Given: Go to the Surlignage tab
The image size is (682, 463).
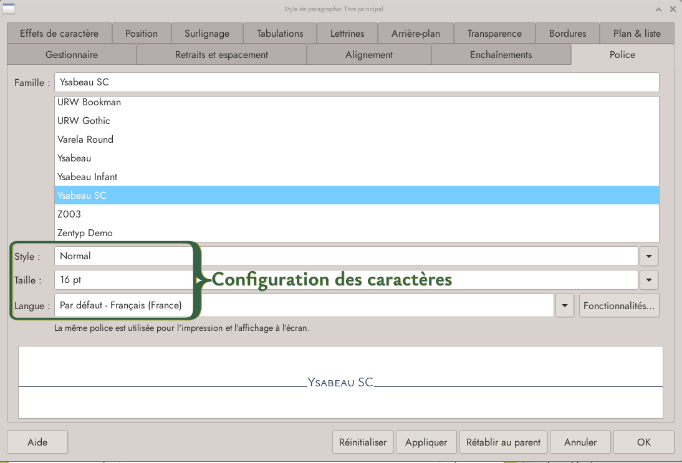Looking at the screenshot, I should [x=207, y=34].
